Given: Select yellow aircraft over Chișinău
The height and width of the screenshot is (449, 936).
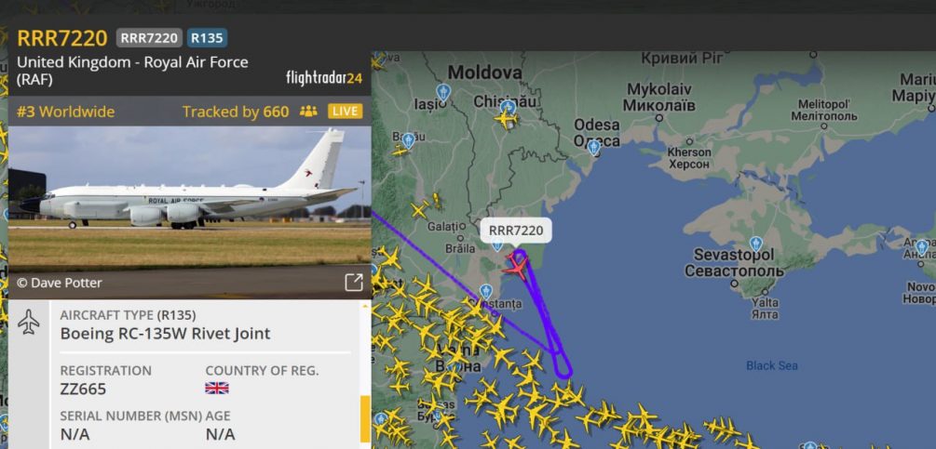Looking at the screenshot, I should (506, 119).
